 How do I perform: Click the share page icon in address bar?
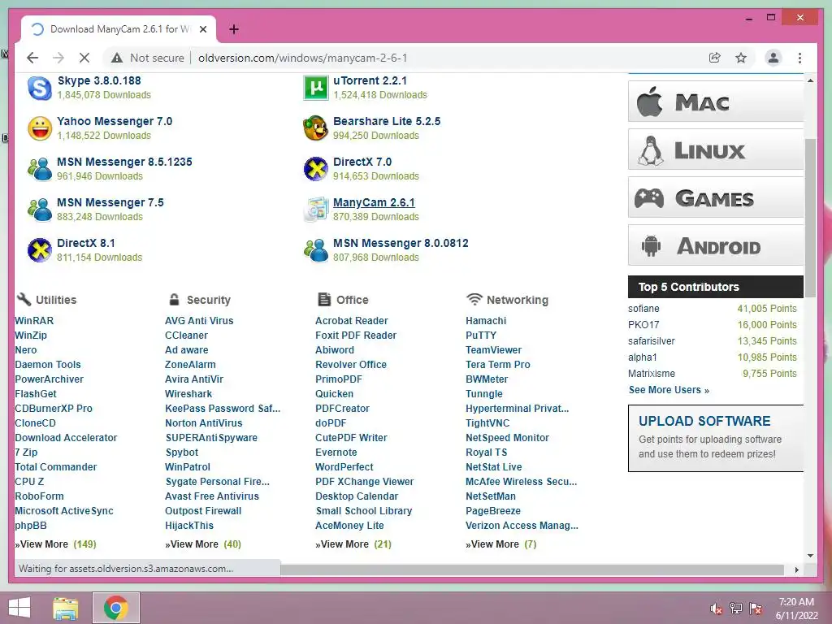(x=715, y=58)
